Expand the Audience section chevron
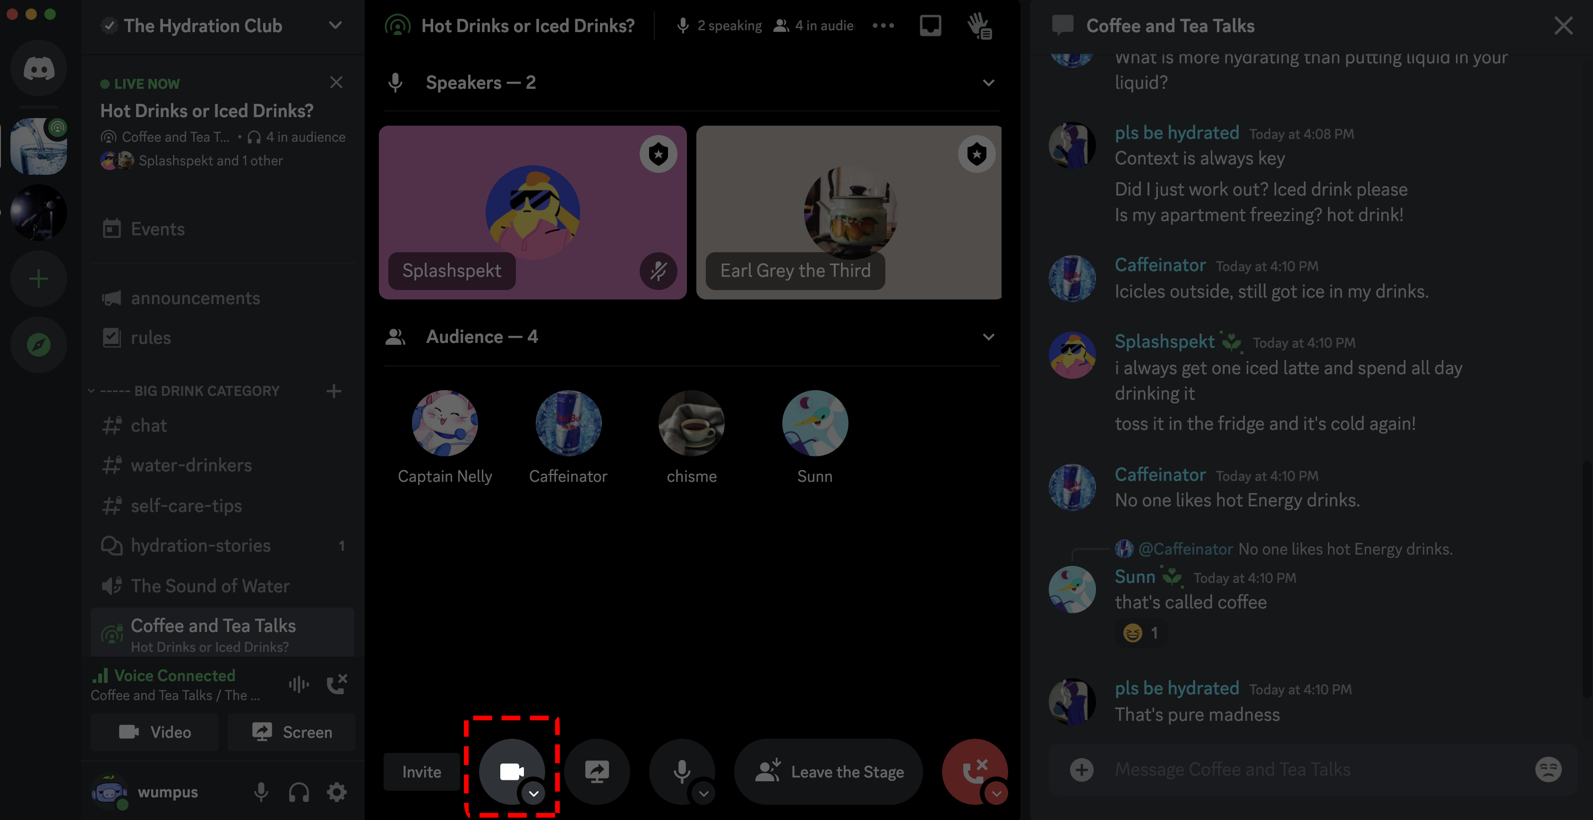The width and height of the screenshot is (1593, 820). coord(987,337)
